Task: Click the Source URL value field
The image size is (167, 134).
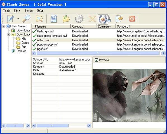Action: (x=75, y=59)
